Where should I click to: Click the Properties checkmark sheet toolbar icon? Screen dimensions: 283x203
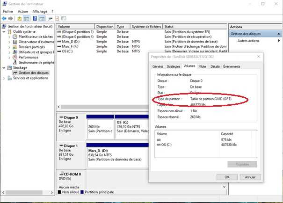[x=57, y=18]
